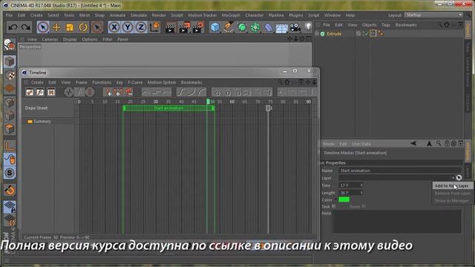Viewport: 475px width, 267px height.
Task: Toggle Y axis lock
Action: coord(128,27)
